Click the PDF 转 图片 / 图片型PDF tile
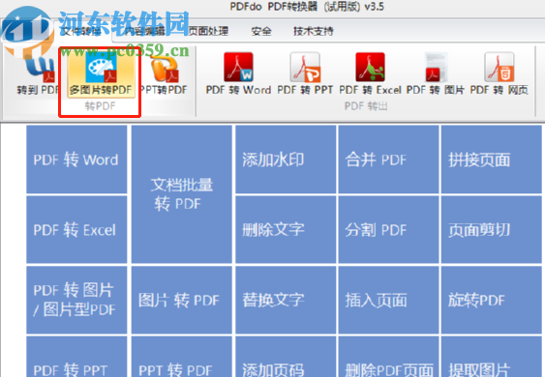This screenshot has height=377, width=545. pos(76,300)
